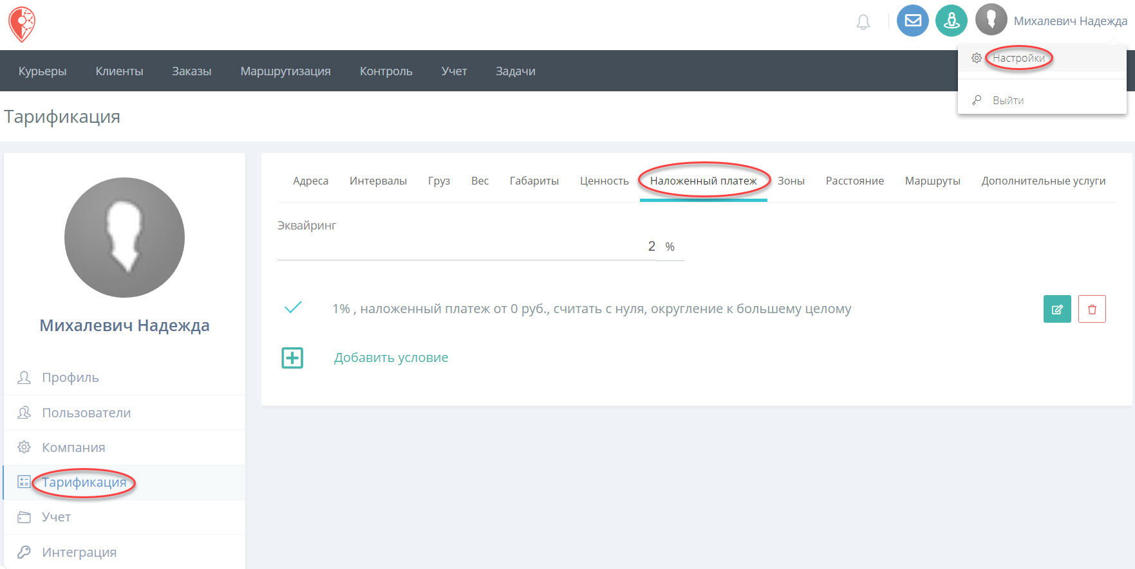Viewport: 1135px width, 569px height.
Task: Click the plus icon to add condition
Action: click(x=292, y=357)
